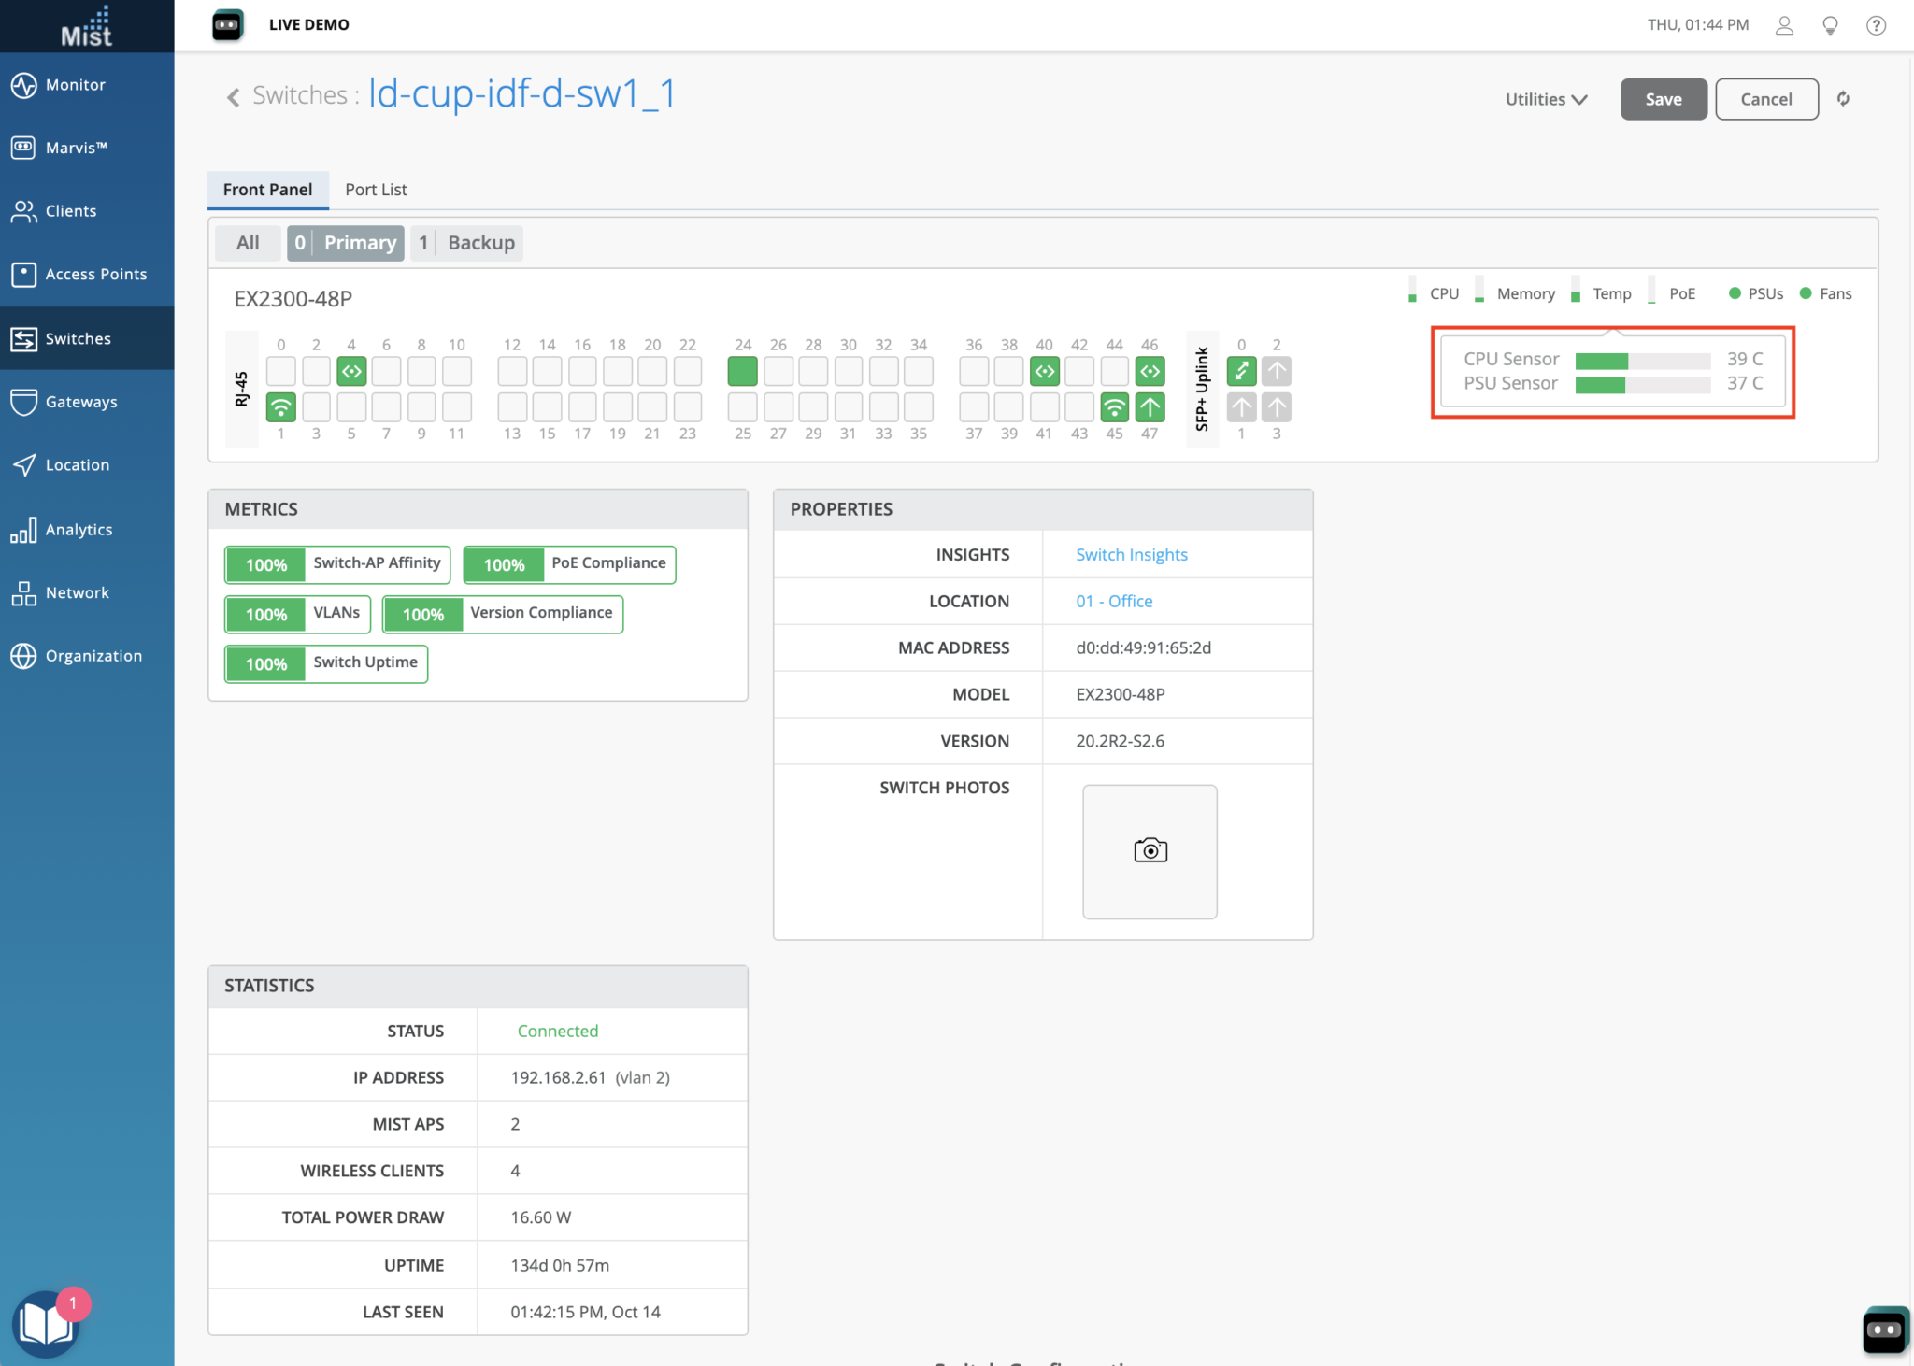The height and width of the screenshot is (1366, 1914).
Task: Click the Marvis chatbot icon in header
Action: pos(227,25)
